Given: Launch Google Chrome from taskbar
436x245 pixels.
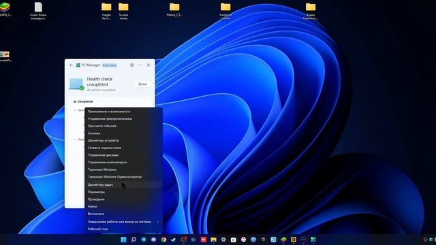Looking at the screenshot, I should [163, 240].
